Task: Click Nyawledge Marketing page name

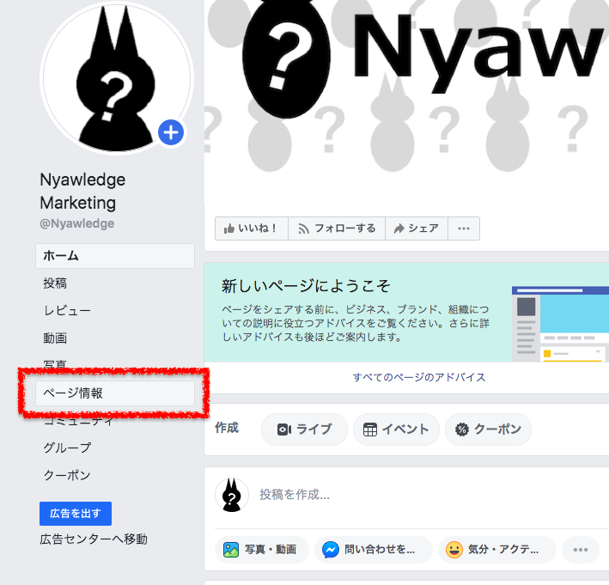Action: [82, 191]
